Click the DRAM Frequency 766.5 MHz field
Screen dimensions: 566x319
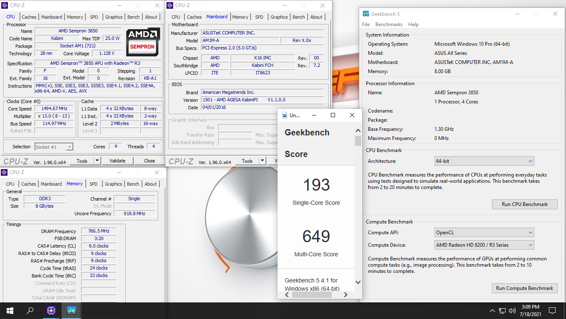click(x=99, y=231)
